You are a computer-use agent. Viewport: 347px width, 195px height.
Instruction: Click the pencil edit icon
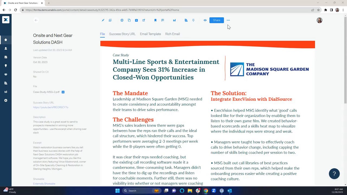(x=103, y=20)
